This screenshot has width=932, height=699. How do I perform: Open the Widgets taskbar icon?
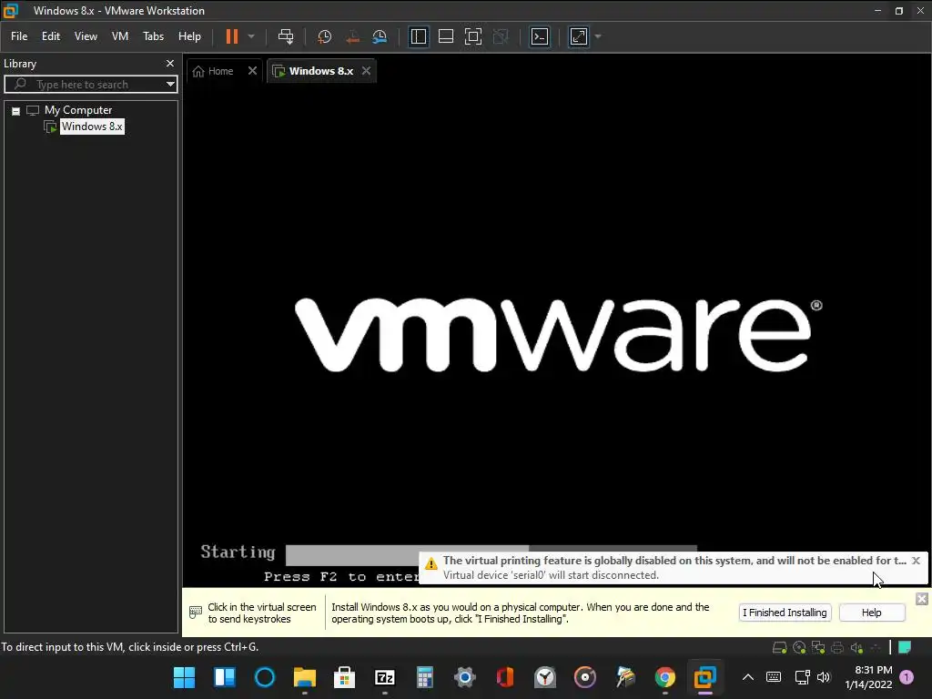click(225, 677)
